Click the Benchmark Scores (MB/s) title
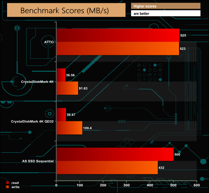Image resolution: width=209 pixels, height=193 pixels. [x=65, y=11]
